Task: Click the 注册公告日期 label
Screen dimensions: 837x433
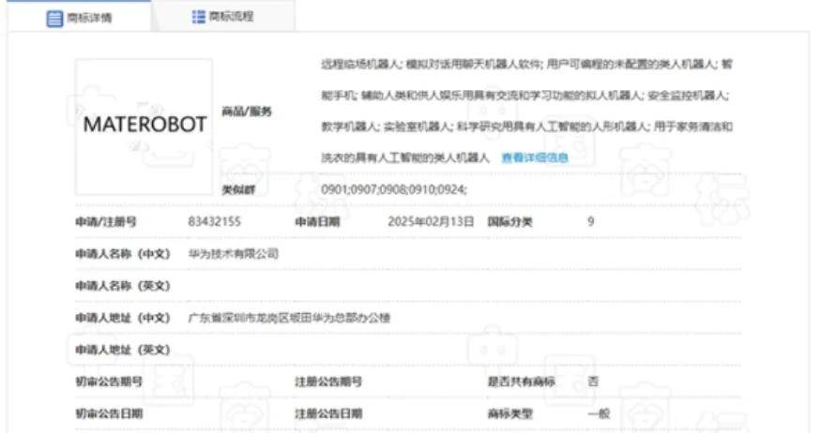Action: click(x=328, y=414)
